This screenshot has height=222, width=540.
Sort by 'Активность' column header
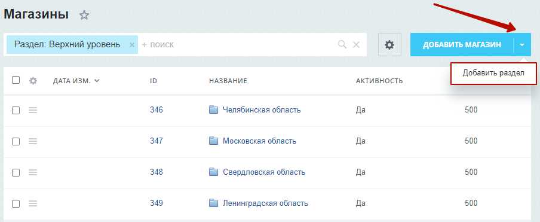pos(379,81)
